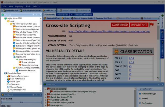This screenshot has height=107, width=165.
Task: Click the Controlled Scan button
Action: 52,18
